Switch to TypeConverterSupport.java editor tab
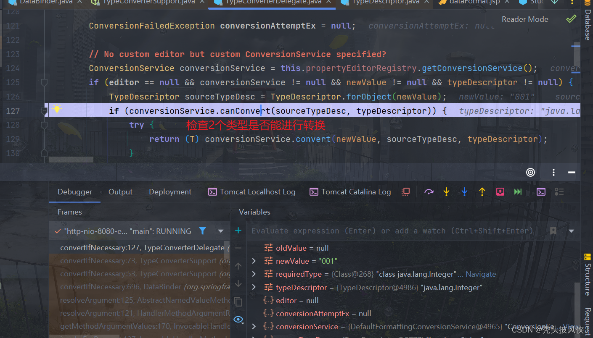 [149, 2]
